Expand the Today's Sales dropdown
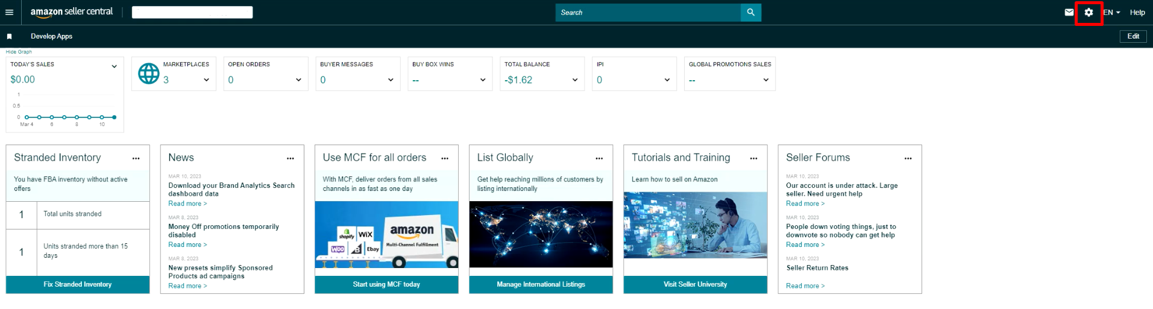This screenshot has width=1153, height=309. 114,66
